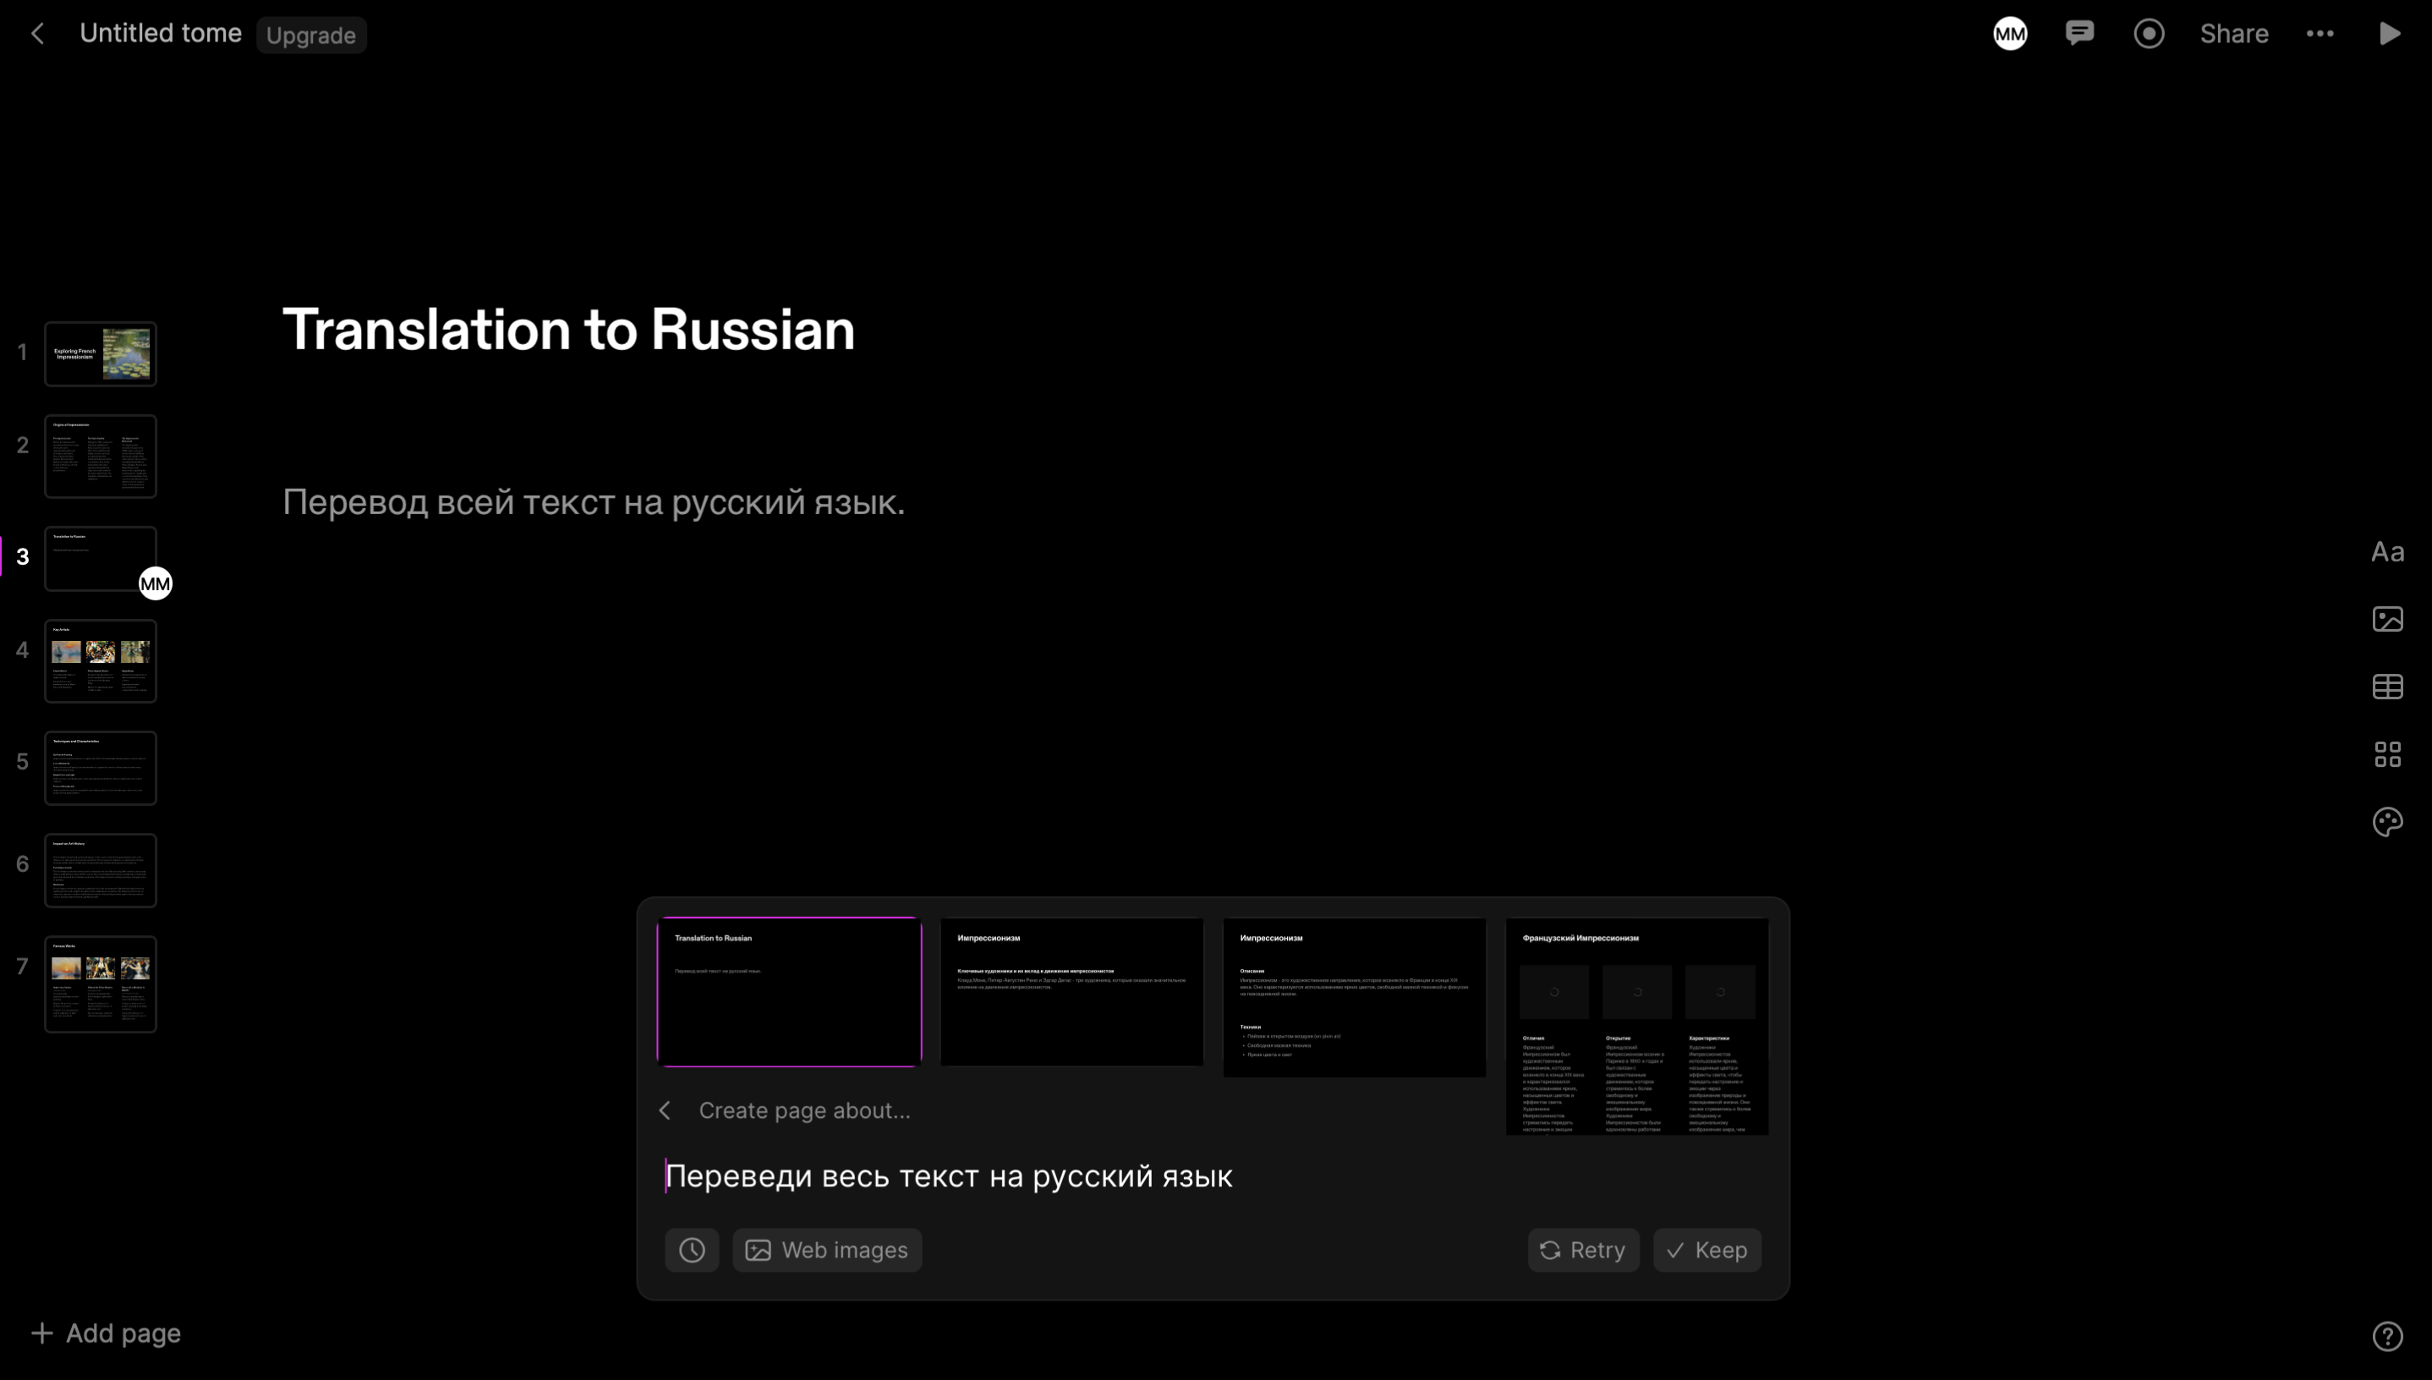Click the present/play button
Viewport: 2432px width, 1380px height.
pos(2392,34)
